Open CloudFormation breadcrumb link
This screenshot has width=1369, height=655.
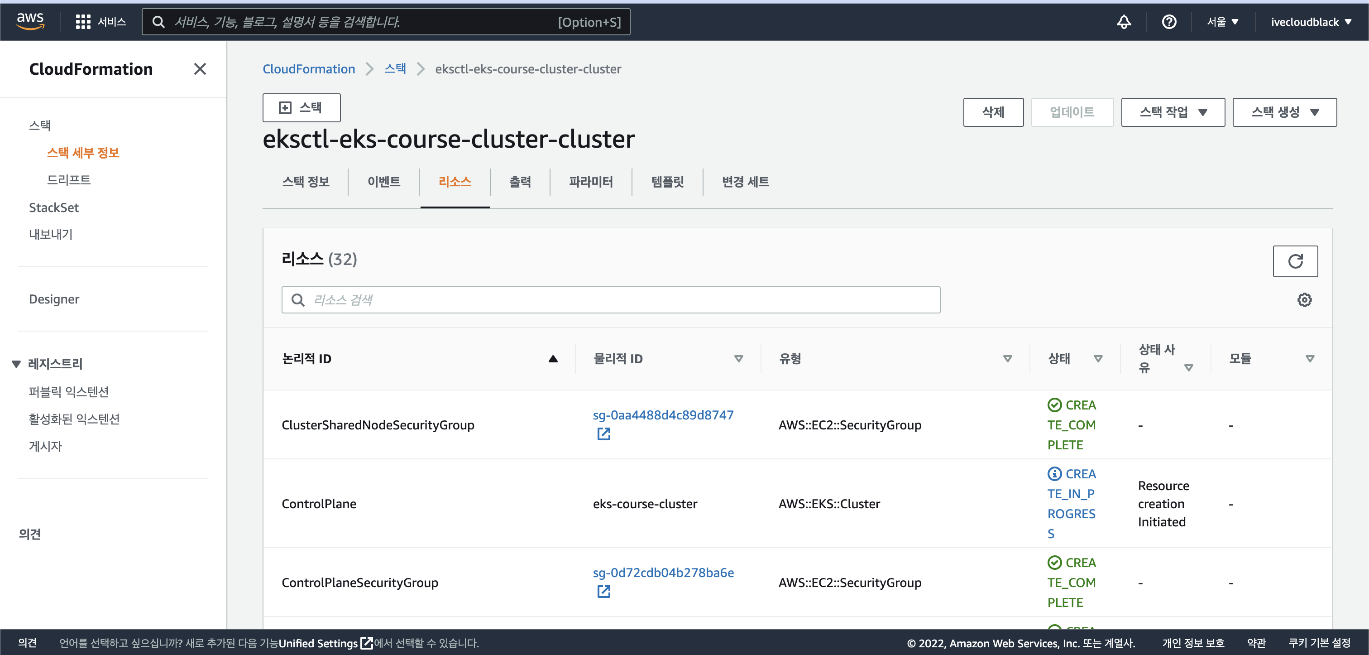point(309,69)
